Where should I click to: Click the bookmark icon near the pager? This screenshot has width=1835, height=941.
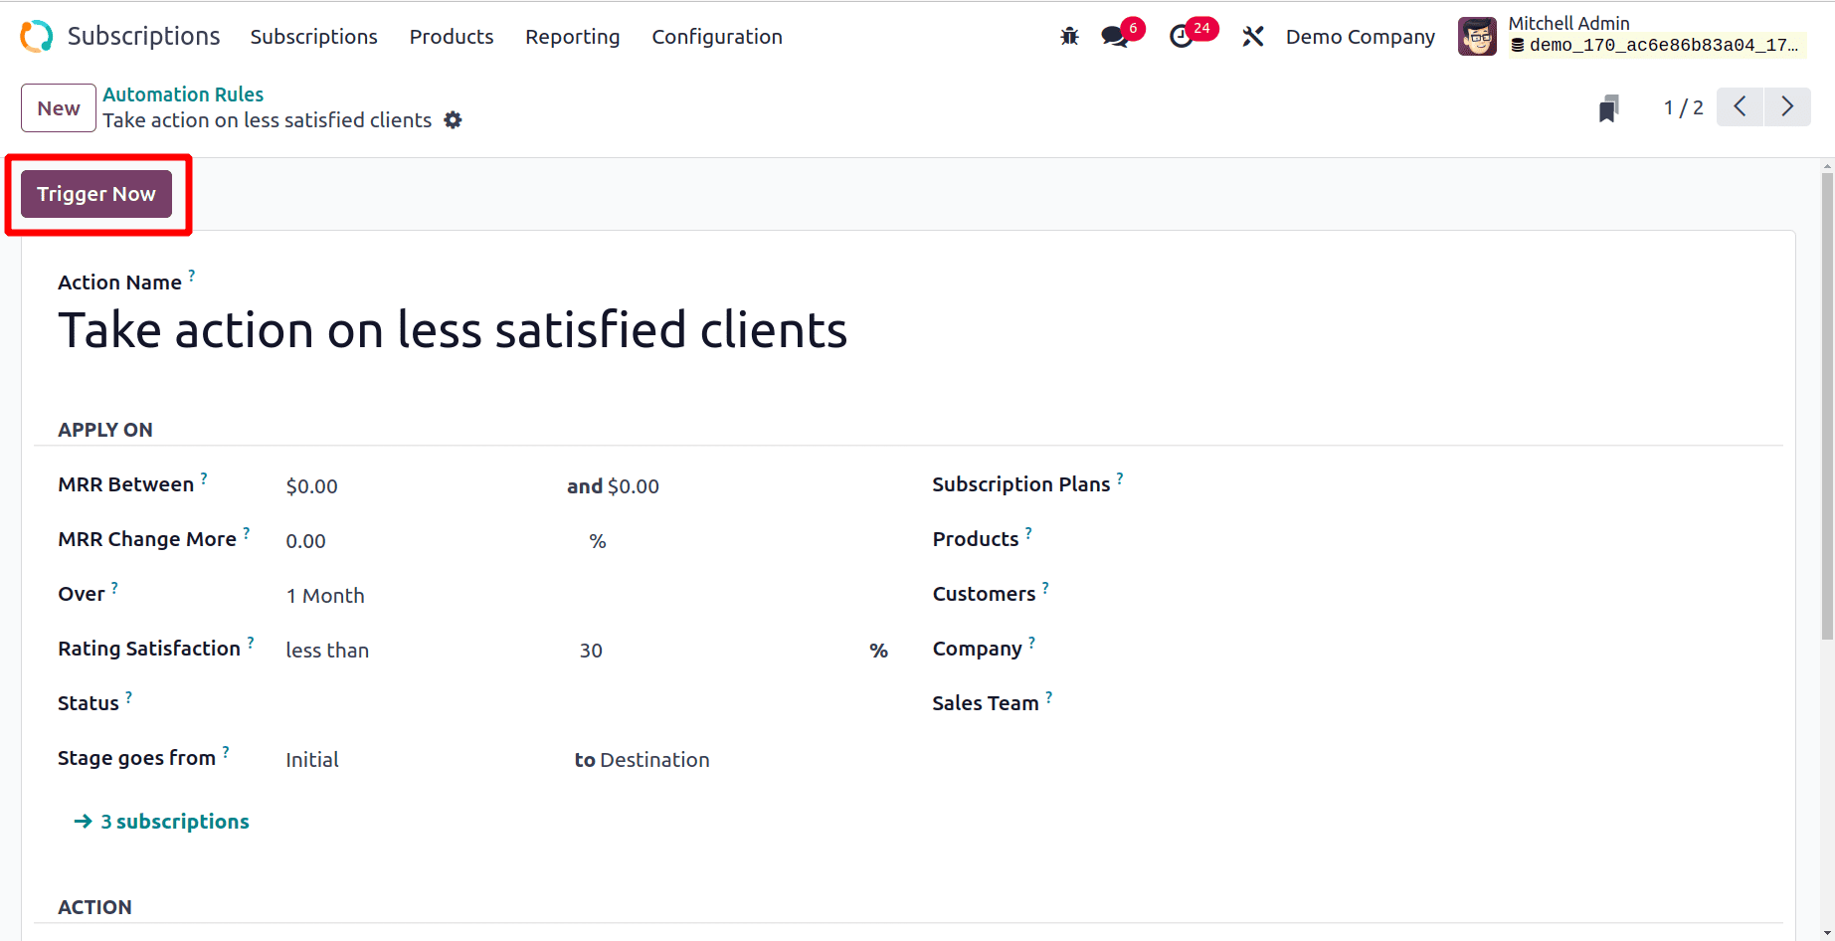tap(1608, 107)
